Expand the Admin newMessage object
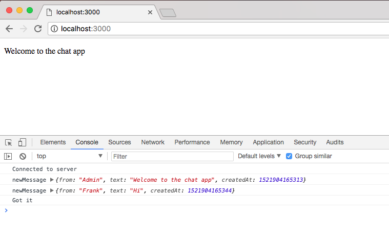This screenshot has height=236, width=389. (51, 180)
